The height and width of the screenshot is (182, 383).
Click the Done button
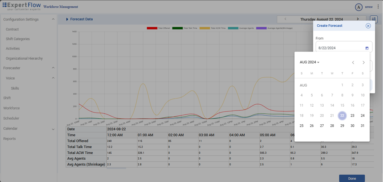pos(352,178)
